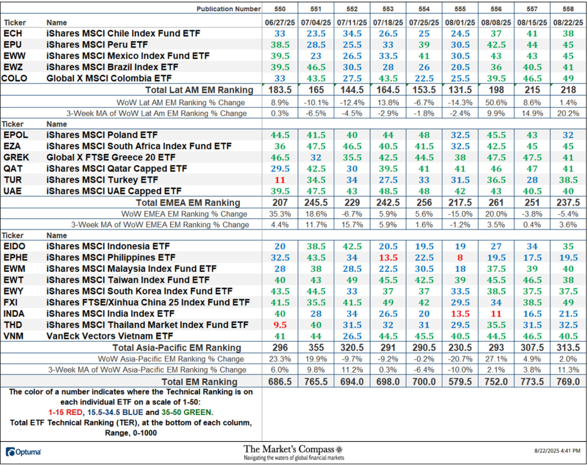The width and height of the screenshot is (587, 465).
Task: Select the VNM ticker cell
Action: pyautogui.click(x=14, y=336)
